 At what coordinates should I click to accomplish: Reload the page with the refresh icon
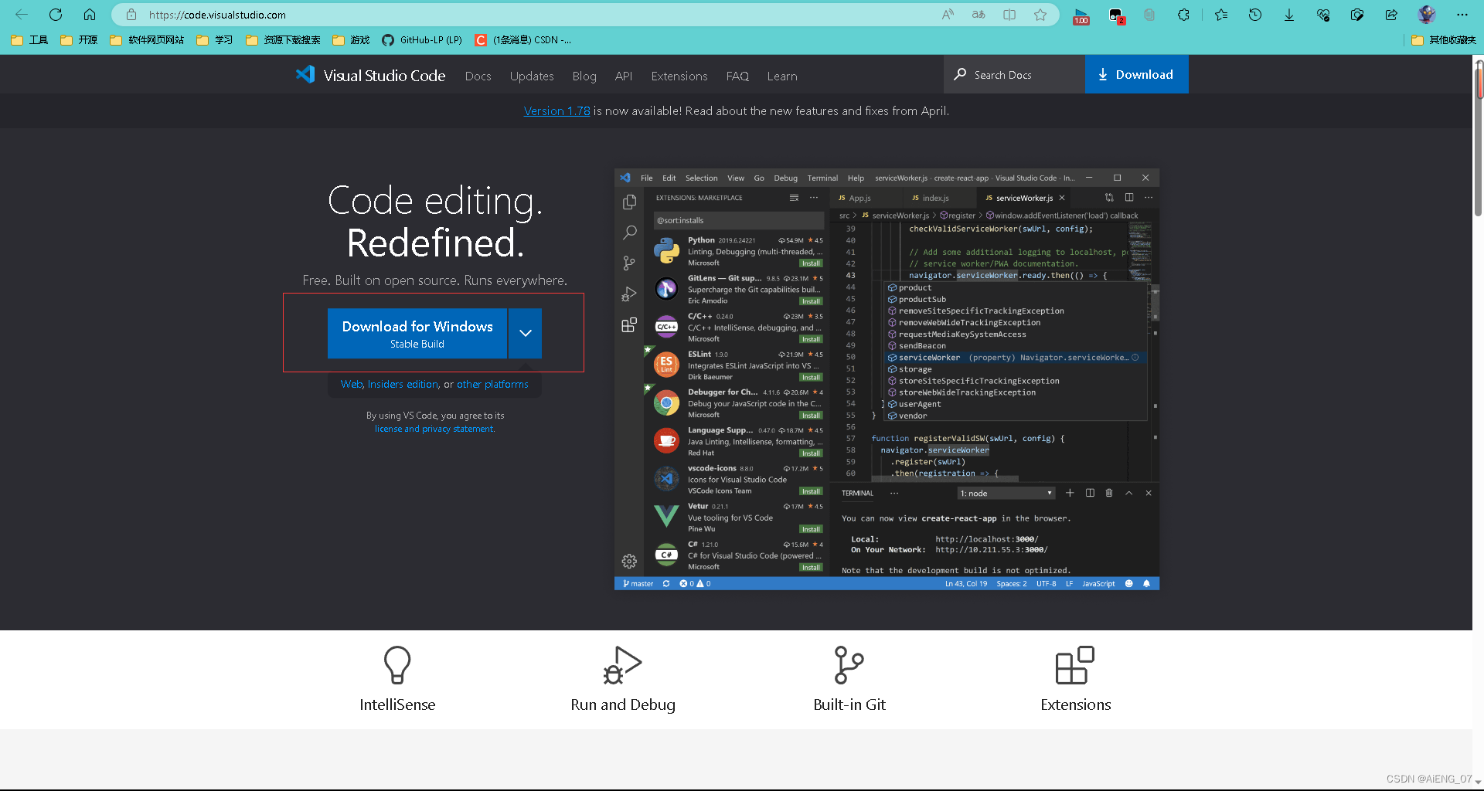tap(56, 15)
